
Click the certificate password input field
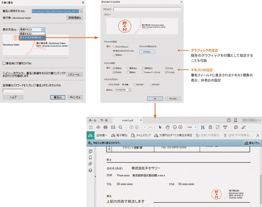point(13,91)
